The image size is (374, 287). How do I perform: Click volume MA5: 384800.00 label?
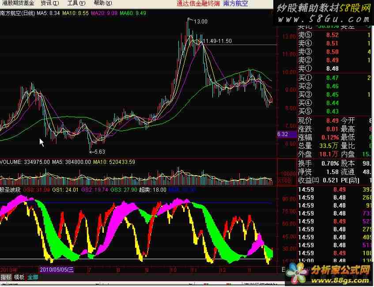[x=72, y=162]
